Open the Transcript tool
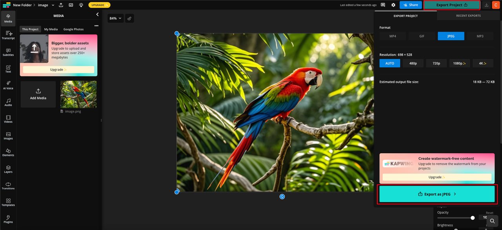 [8, 35]
